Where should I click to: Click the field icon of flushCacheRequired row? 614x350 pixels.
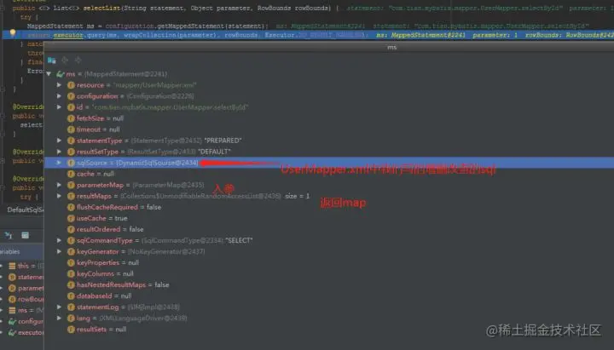(71, 207)
